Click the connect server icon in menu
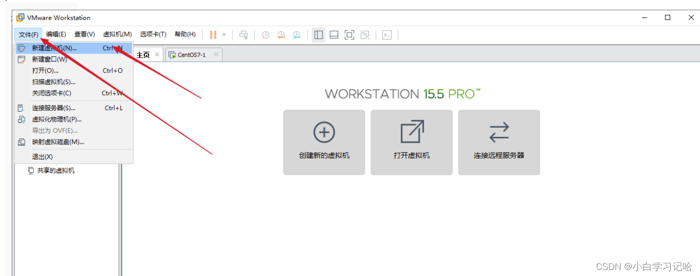Screen dimensions: 700x276 (22, 108)
